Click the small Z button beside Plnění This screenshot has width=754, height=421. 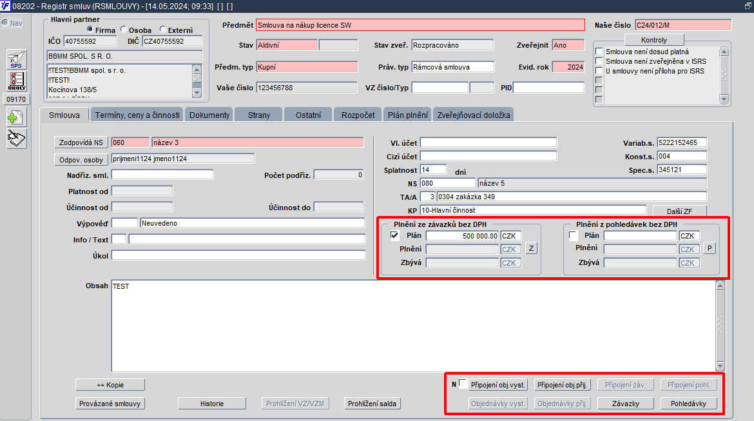531,248
